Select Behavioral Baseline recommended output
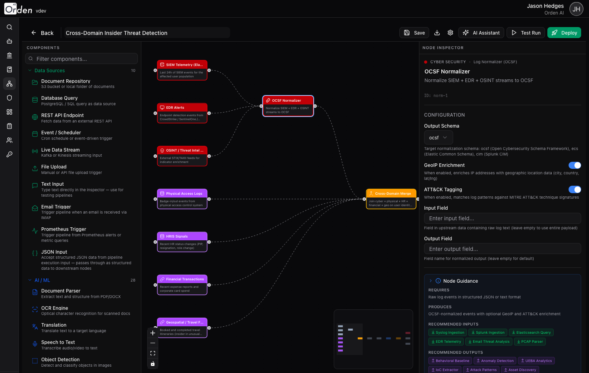Viewport: 589px width, 373px height. [x=450, y=361]
